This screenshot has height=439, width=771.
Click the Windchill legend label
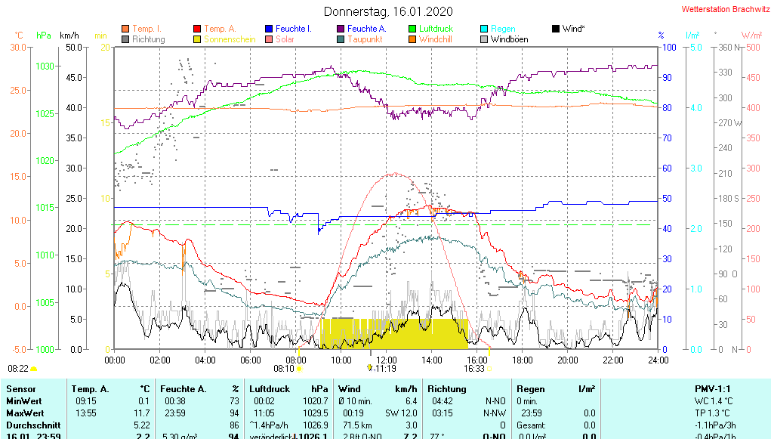pos(435,39)
